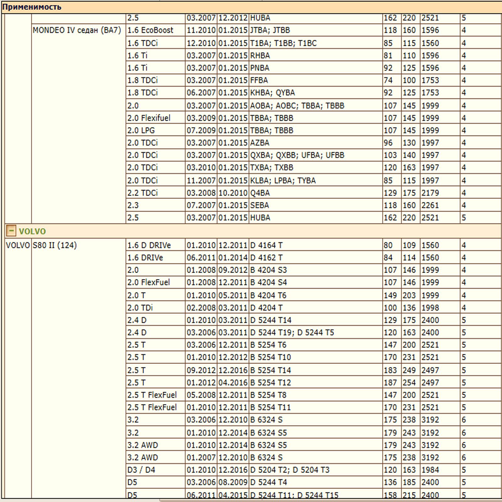Viewport: 502px width, 502px height.
Task: Click the RHBA engine code cell
Action: [x=260, y=56]
